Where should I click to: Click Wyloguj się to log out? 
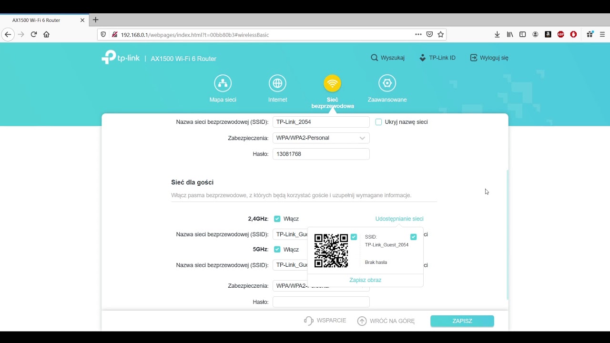point(489,58)
